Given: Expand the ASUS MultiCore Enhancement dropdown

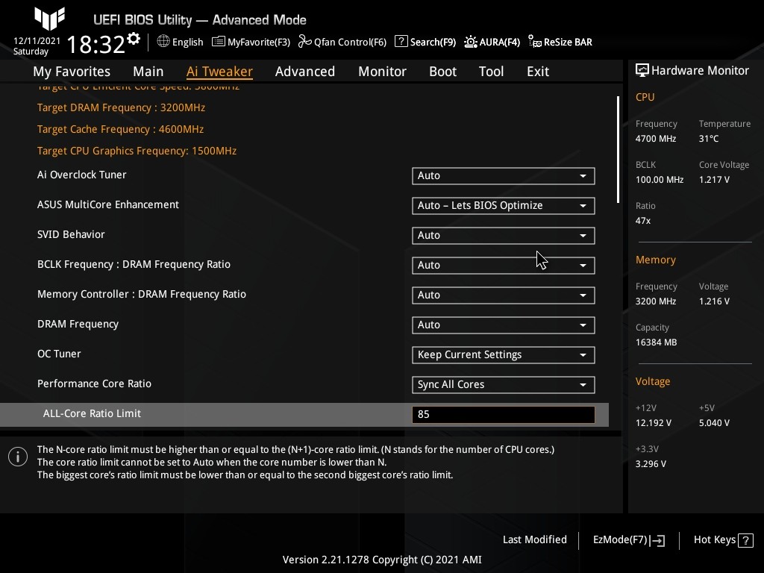Looking at the screenshot, I should pos(503,206).
